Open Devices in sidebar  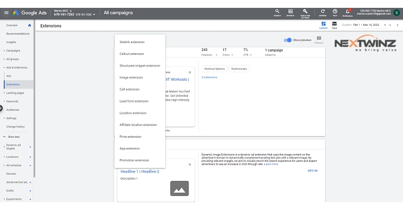pos(11,174)
